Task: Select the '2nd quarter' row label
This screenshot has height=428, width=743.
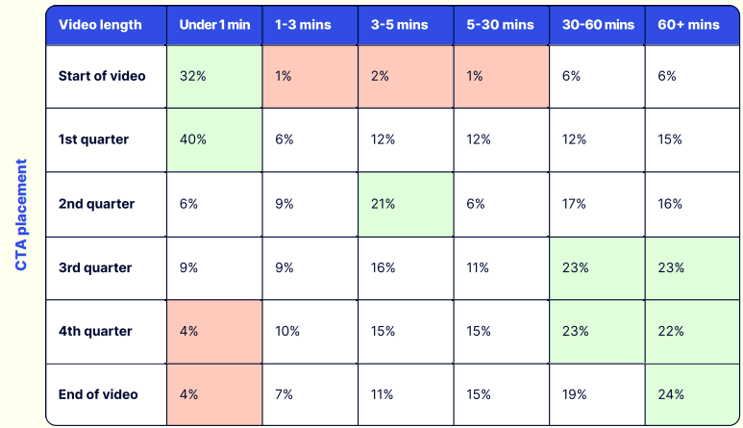Action: 97,204
